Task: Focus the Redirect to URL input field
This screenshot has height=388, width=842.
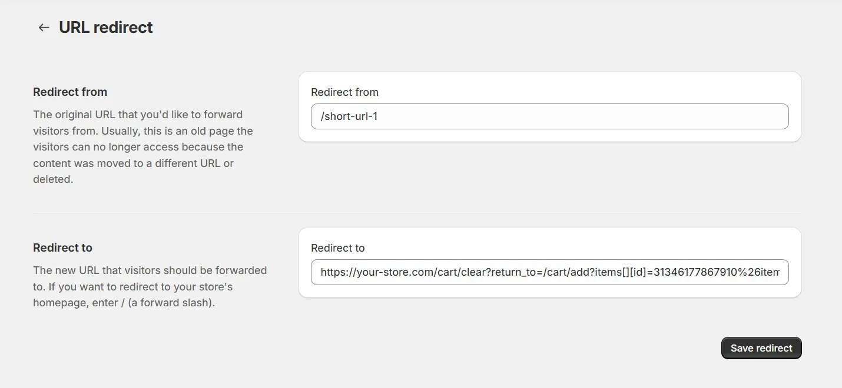Action: (549, 272)
